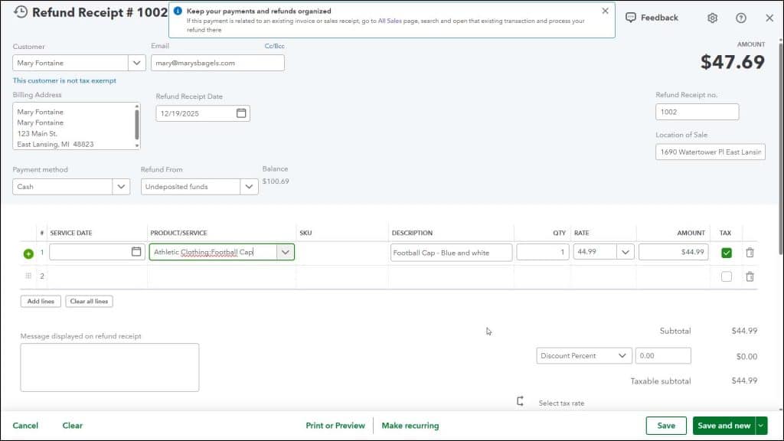This screenshot has width=784, height=441.
Task: Click the Clear all lines button
Action: point(89,302)
